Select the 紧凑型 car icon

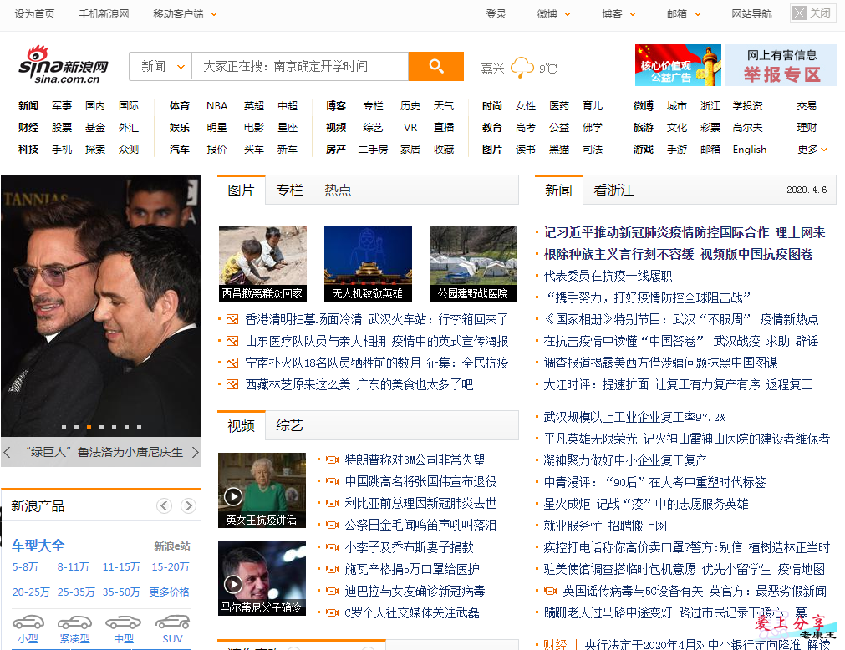pyautogui.click(x=75, y=622)
